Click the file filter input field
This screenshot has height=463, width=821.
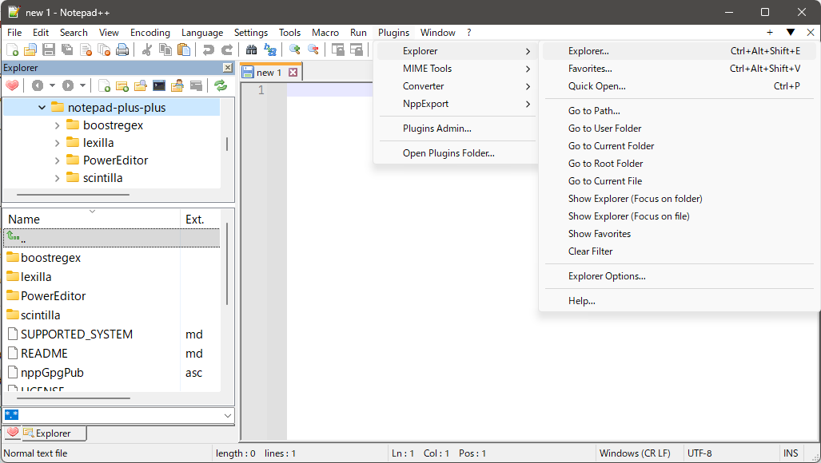[x=113, y=415]
